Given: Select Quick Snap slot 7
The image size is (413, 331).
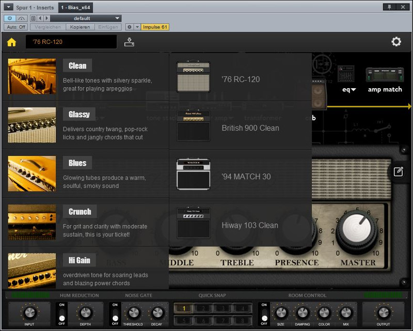Looking at the screenshot, I should pyautogui.click(x=223, y=321).
